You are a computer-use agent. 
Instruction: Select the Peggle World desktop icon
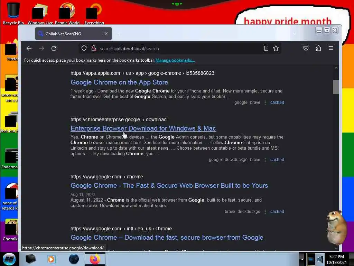coord(67,13)
